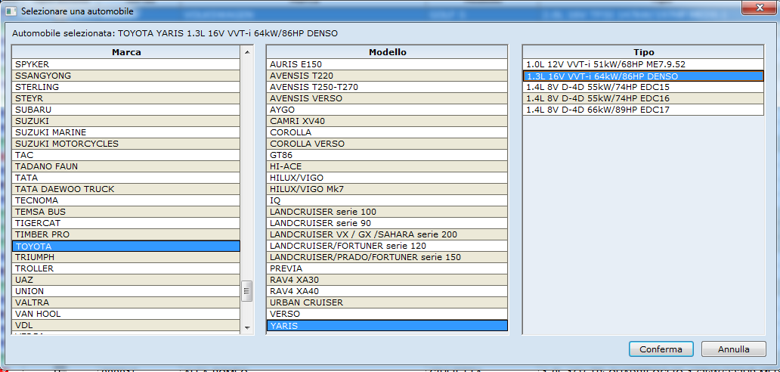The image size is (780, 372).
Task: Choose 1.4L 8V D-4D 55kW/74HP EDC15
Action: 643,87
